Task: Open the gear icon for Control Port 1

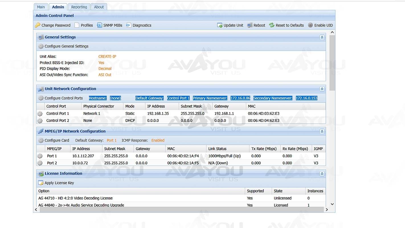Action: 40,114
